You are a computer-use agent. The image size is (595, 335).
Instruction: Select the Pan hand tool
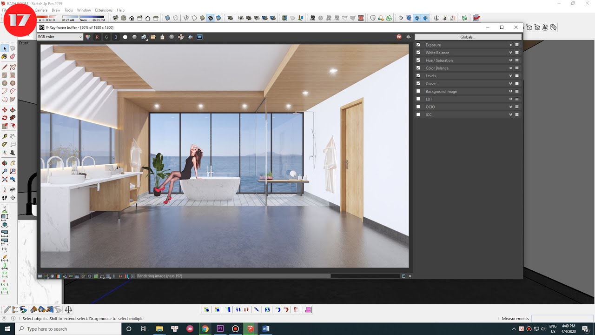[13, 163]
